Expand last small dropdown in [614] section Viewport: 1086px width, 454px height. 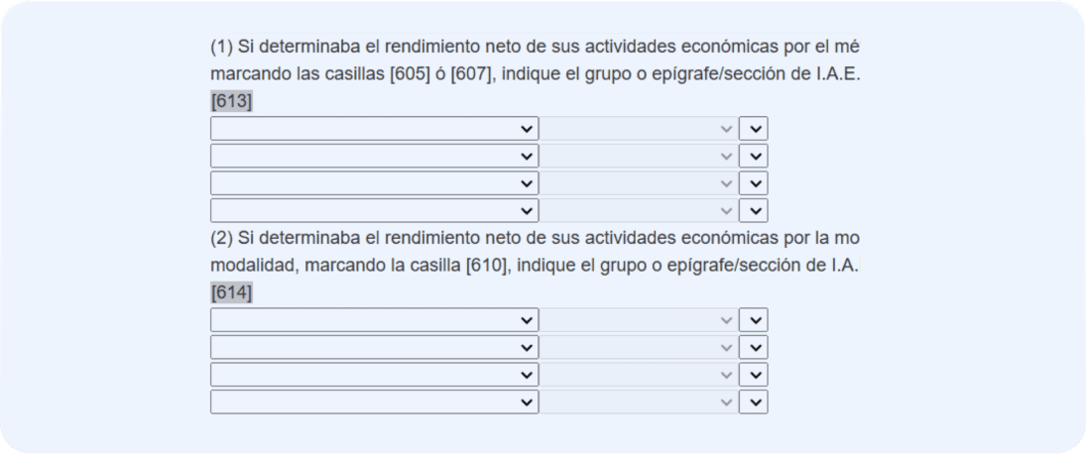click(754, 402)
